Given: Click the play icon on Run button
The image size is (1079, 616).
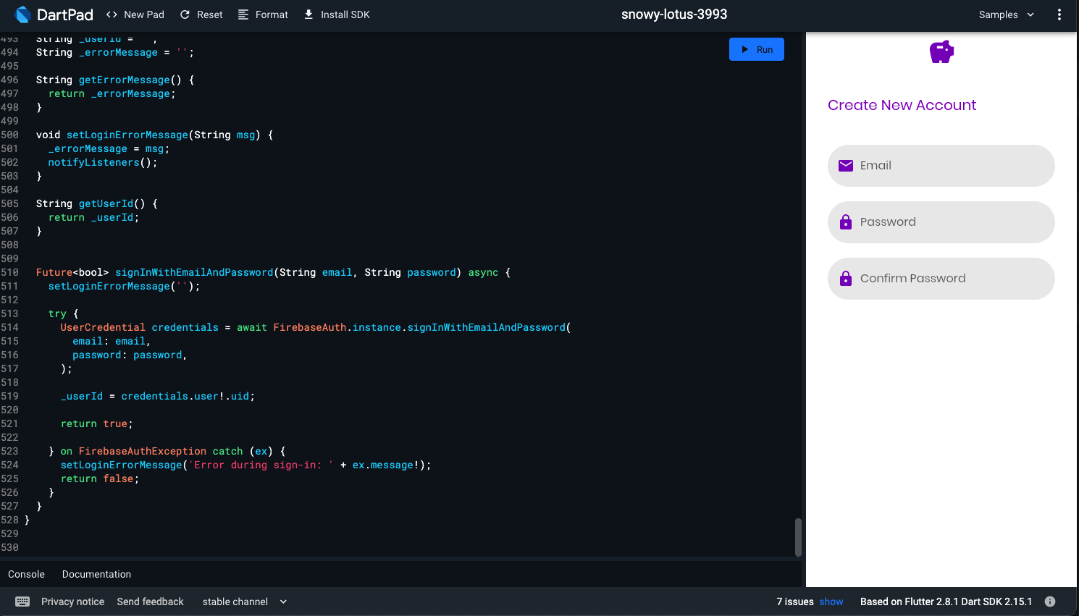Looking at the screenshot, I should click(745, 49).
